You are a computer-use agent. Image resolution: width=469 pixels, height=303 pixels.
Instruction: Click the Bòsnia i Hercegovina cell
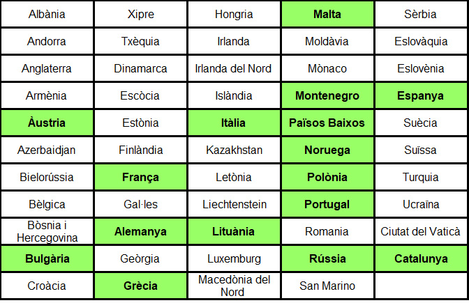point(47,231)
